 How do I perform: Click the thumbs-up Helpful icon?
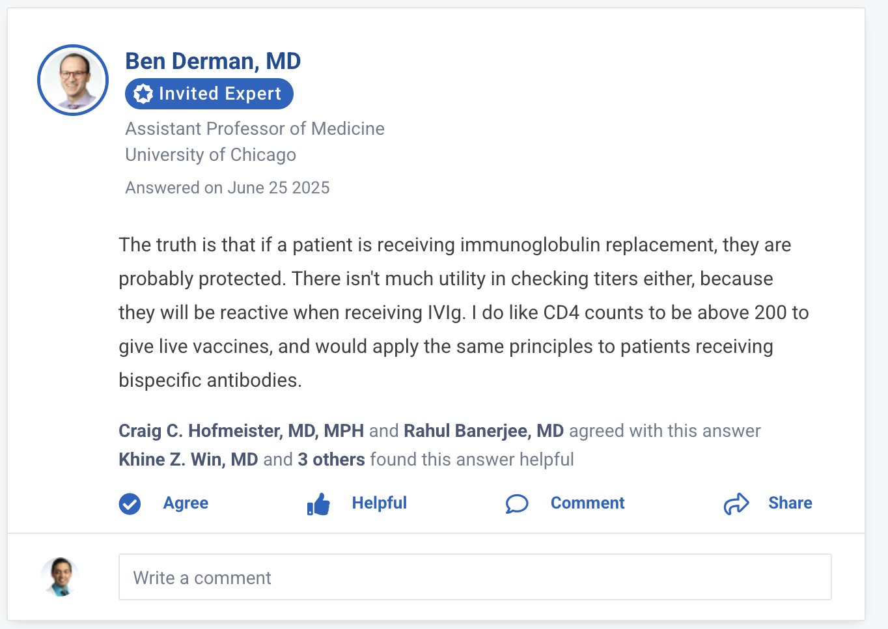coord(318,504)
